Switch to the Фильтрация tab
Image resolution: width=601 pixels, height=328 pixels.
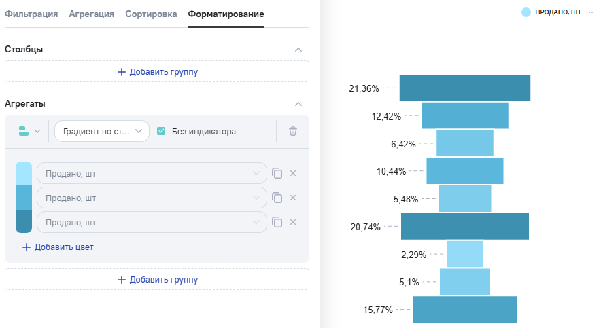coord(31,14)
